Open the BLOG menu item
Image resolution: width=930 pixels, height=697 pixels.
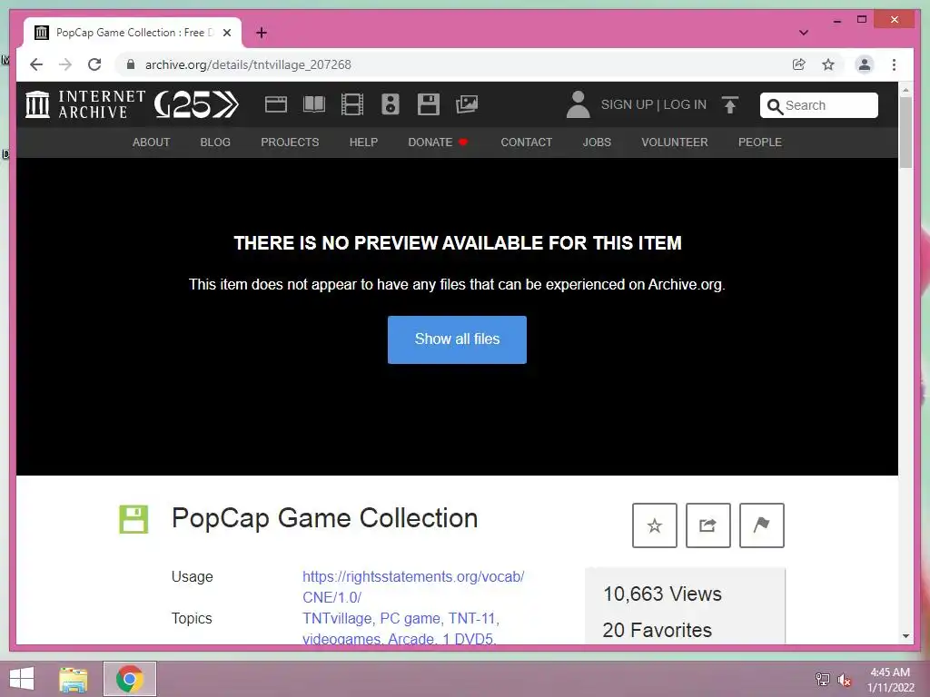coord(215,142)
